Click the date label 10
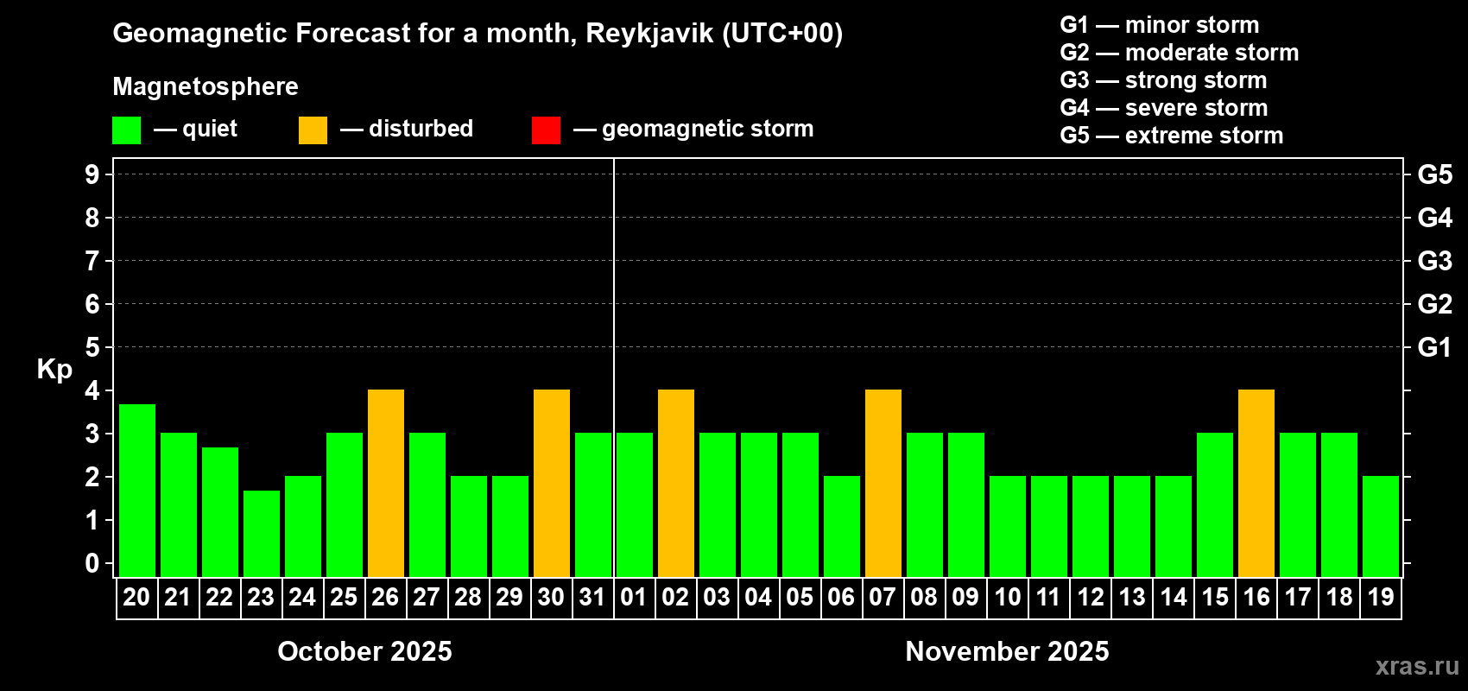 (x=1008, y=597)
